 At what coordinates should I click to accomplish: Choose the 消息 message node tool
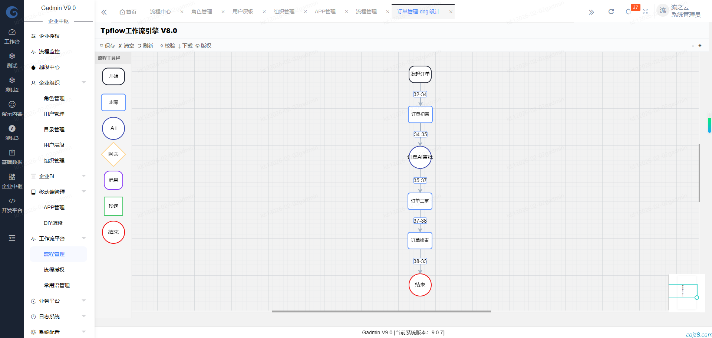[x=113, y=180]
